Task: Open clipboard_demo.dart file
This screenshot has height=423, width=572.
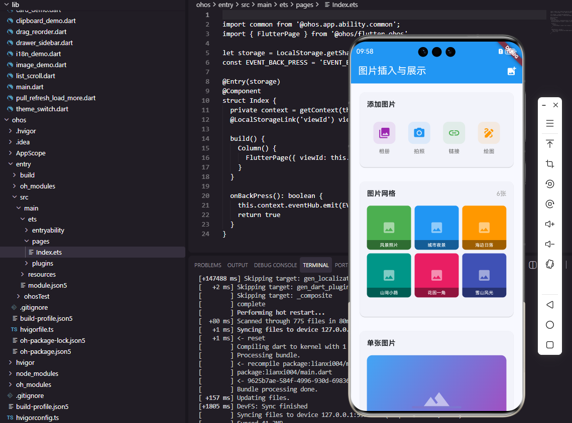Action: coord(46,21)
